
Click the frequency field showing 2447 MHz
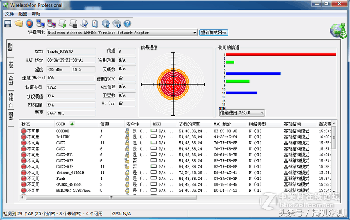(x=71, y=113)
